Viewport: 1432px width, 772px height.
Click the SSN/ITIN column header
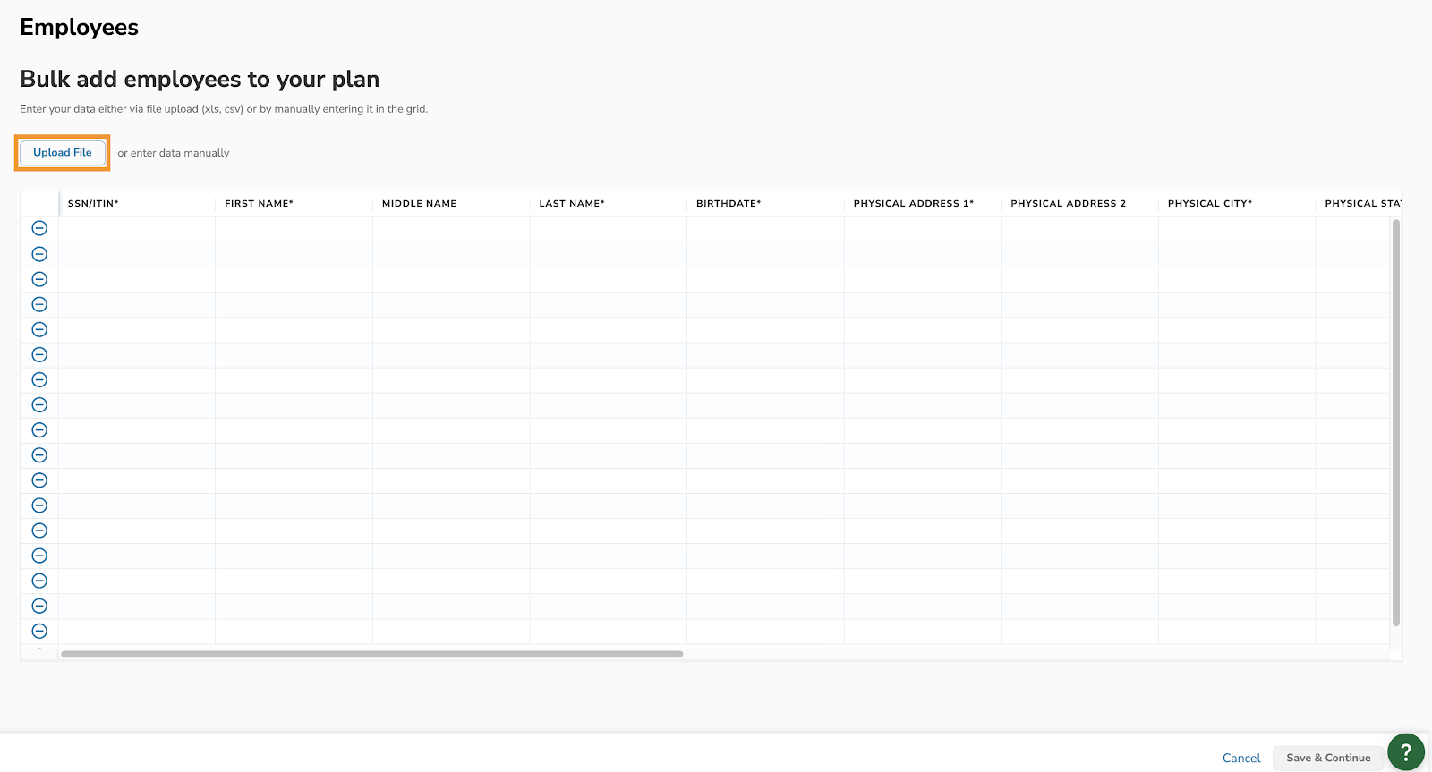tap(93, 204)
